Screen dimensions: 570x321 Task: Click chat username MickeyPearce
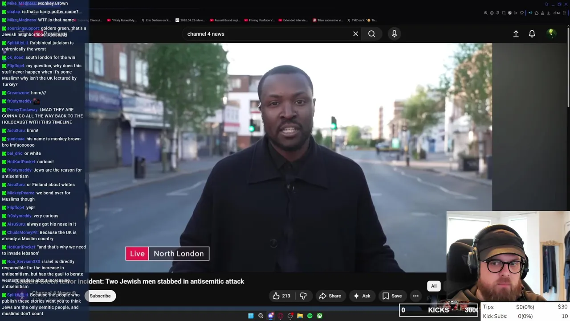[20, 193]
